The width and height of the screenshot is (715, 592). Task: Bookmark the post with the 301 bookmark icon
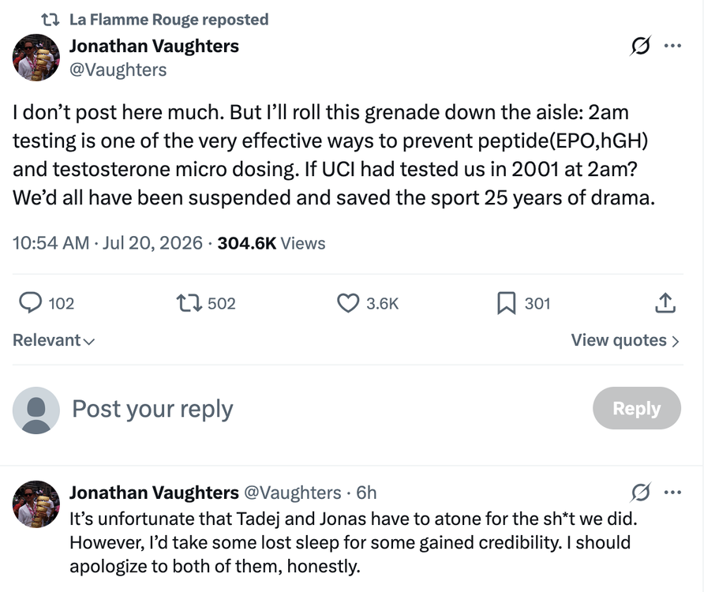(506, 303)
